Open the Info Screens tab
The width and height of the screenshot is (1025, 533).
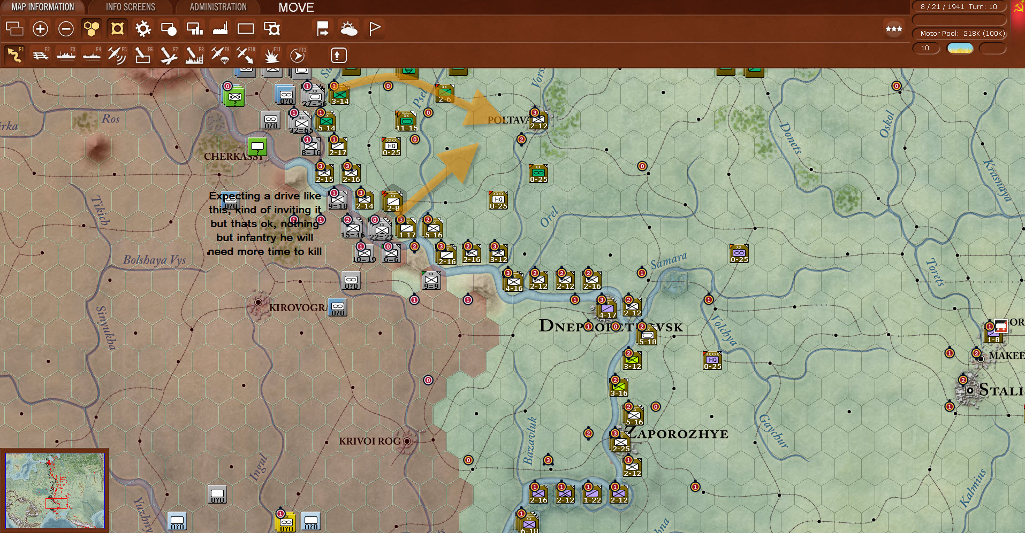click(x=130, y=7)
